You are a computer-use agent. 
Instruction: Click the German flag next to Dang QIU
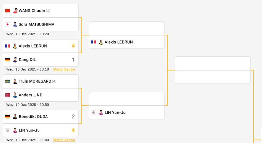click(8, 60)
